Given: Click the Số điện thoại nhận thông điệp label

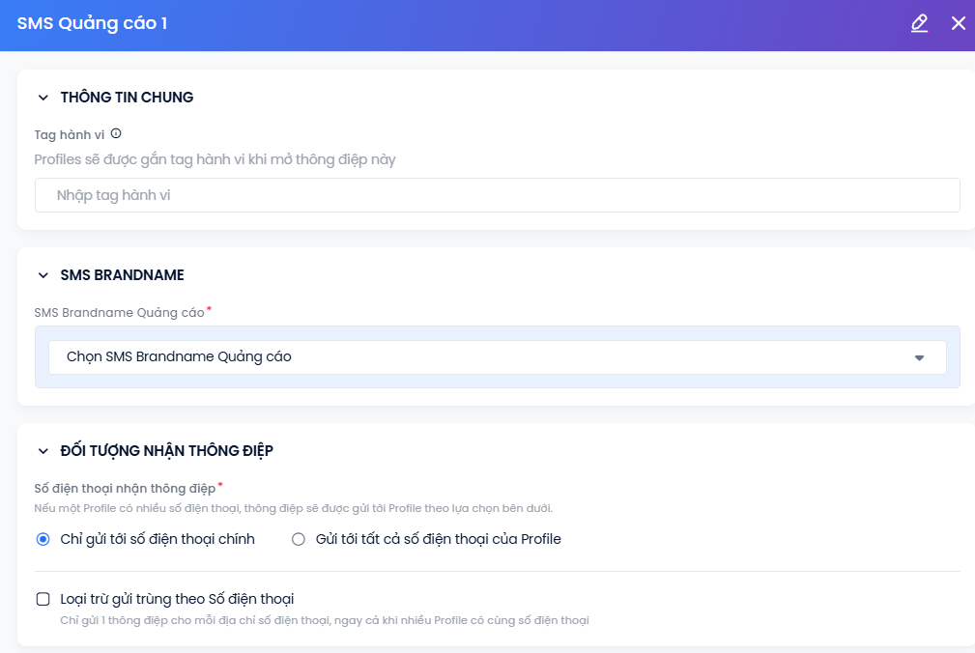Looking at the screenshot, I should pos(125,489).
